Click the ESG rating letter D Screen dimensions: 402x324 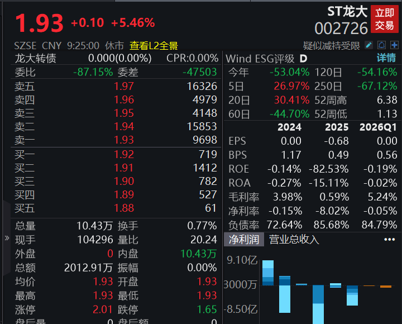coord(303,59)
